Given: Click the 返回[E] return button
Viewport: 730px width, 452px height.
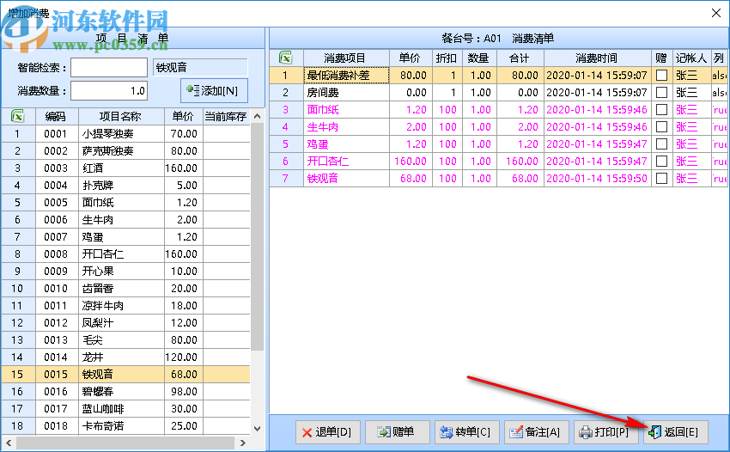Looking at the screenshot, I should click(x=676, y=432).
